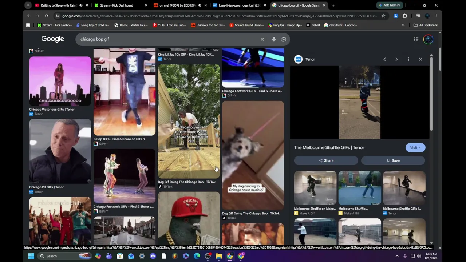Open the Chicago Victorious GIFs thumbnail
The image size is (466, 262).
coord(60,81)
